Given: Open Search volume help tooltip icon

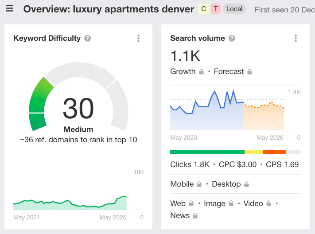Looking at the screenshot, I should pyautogui.click(x=232, y=38).
